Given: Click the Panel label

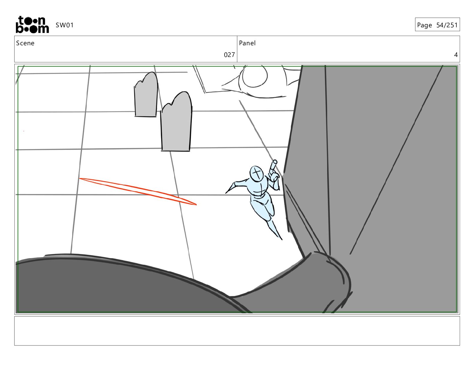Looking at the screenshot, I should [x=247, y=43].
